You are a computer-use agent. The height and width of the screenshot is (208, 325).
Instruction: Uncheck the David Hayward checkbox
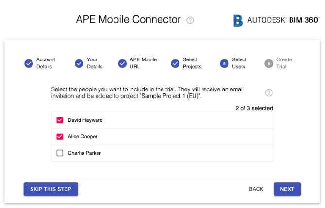pos(60,120)
